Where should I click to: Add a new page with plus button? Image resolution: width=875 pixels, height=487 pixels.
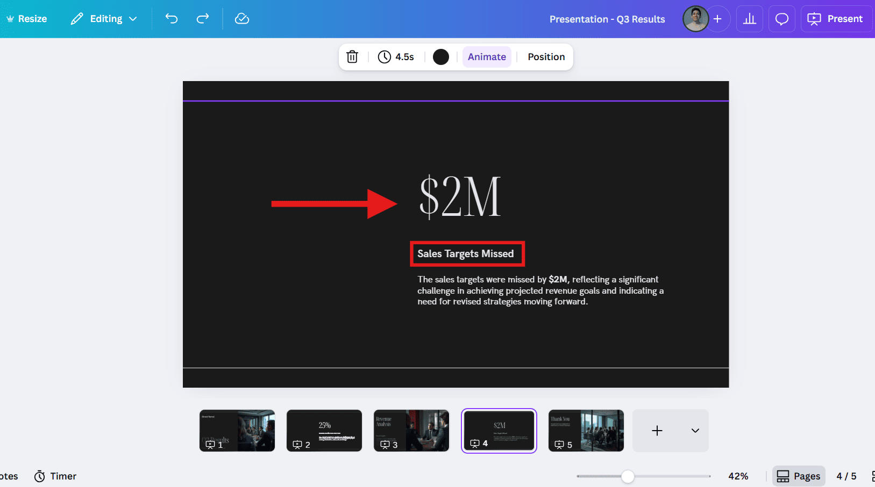point(657,431)
